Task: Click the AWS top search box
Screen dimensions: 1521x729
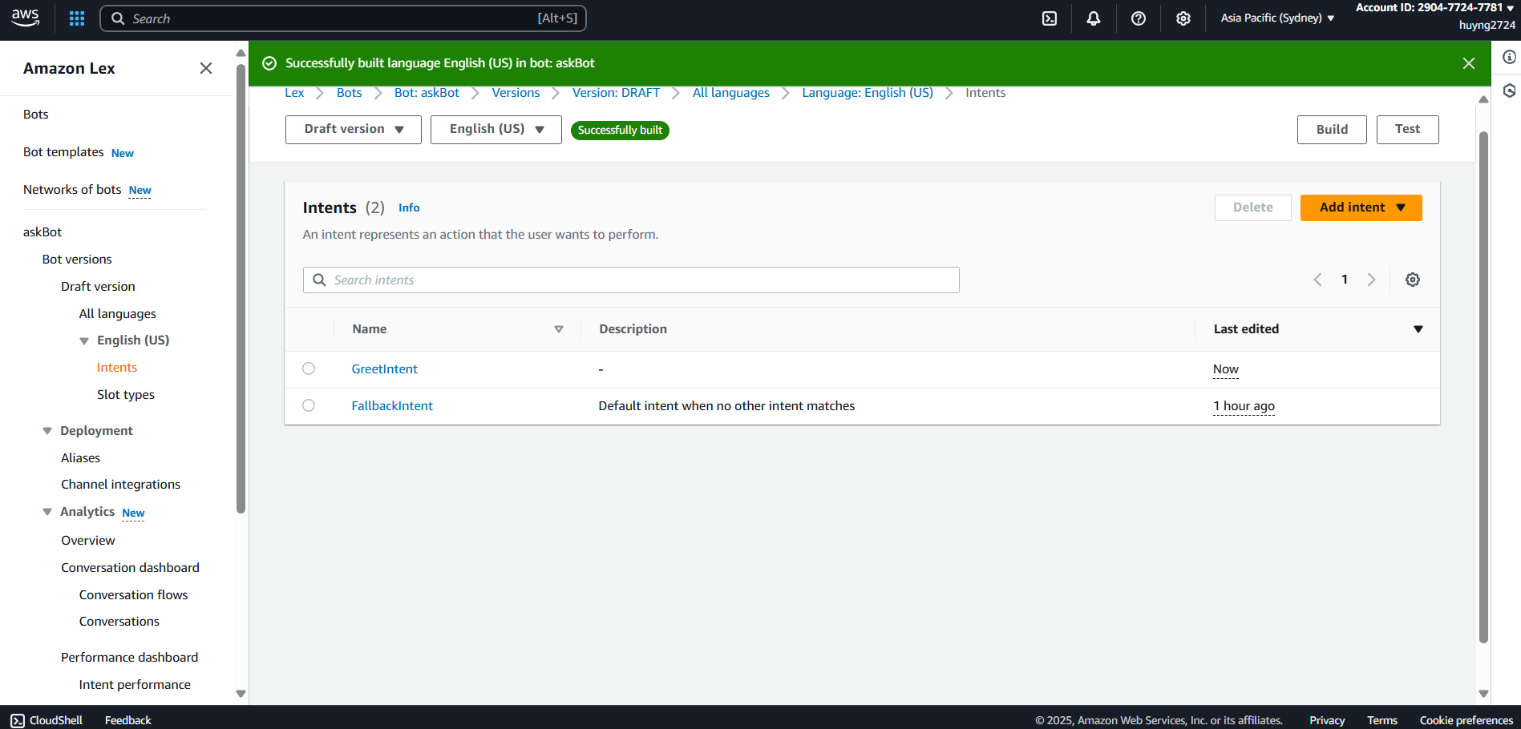Action: (343, 18)
